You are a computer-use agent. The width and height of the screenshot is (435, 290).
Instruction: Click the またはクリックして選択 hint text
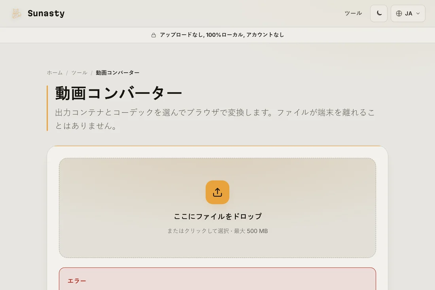pyautogui.click(x=198, y=231)
